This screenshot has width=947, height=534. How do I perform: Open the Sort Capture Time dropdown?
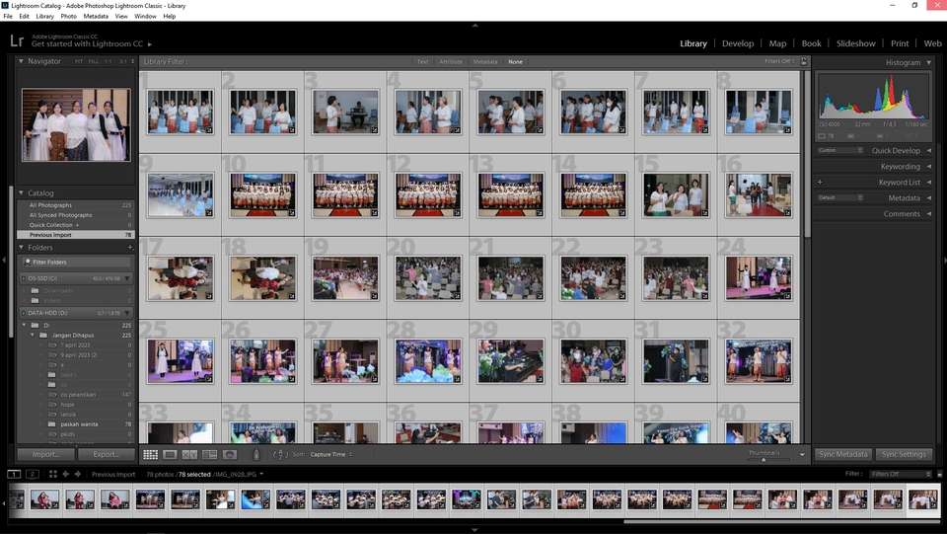coord(331,454)
